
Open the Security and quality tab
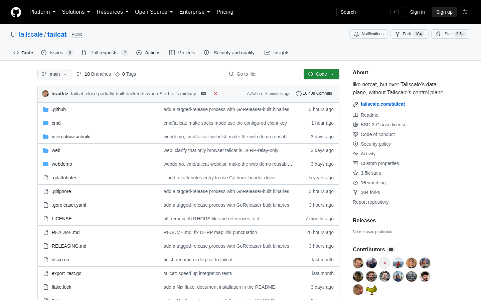tap(229, 53)
